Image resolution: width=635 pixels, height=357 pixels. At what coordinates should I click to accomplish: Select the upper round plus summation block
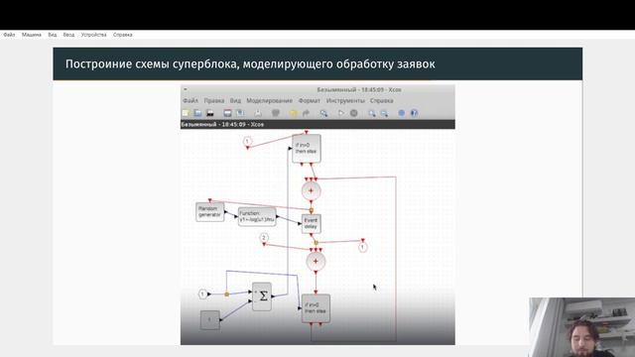click(x=311, y=191)
